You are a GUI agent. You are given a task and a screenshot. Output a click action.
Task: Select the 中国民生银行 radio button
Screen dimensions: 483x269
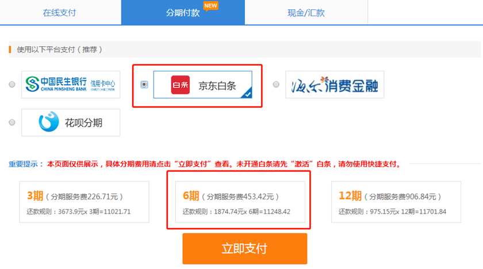pos(12,84)
